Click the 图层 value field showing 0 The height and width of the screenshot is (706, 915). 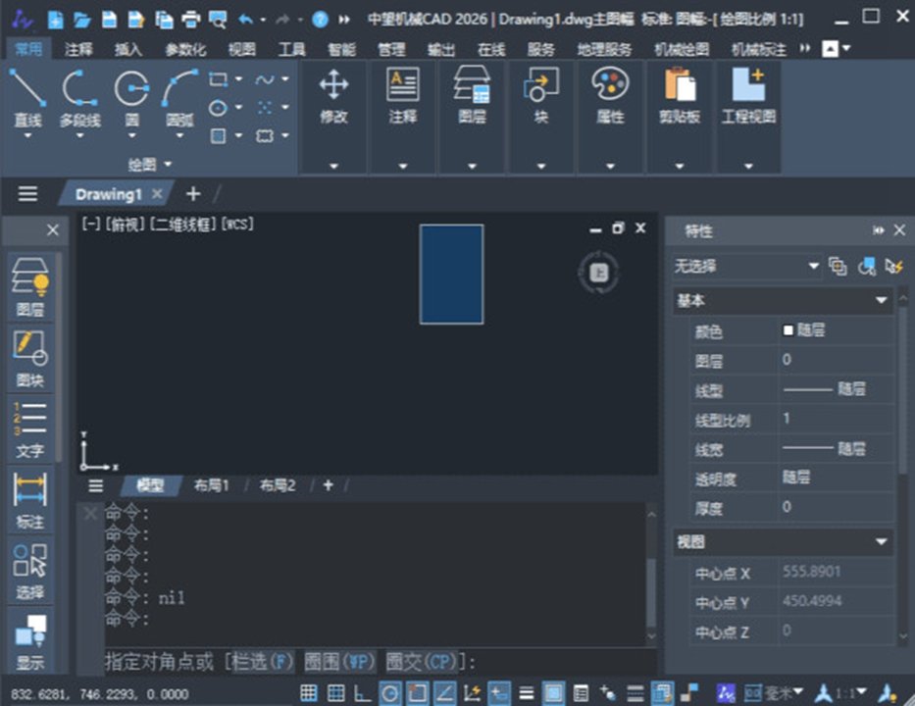point(837,360)
